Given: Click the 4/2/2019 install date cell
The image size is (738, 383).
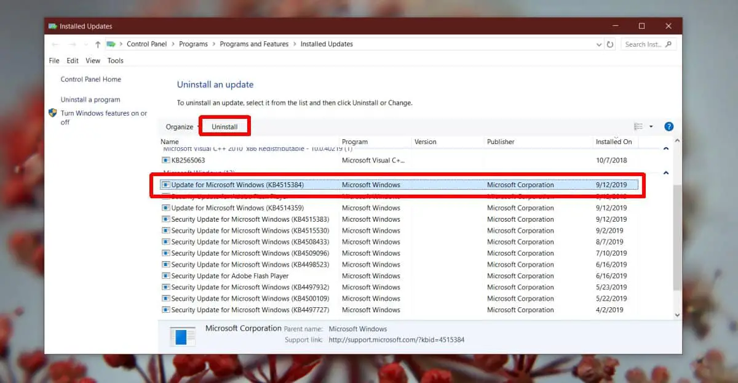Looking at the screenshot, I should [611, 310].
